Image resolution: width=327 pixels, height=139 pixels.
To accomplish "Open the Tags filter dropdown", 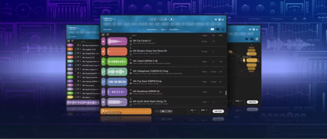I will click(x=163, y=30).
